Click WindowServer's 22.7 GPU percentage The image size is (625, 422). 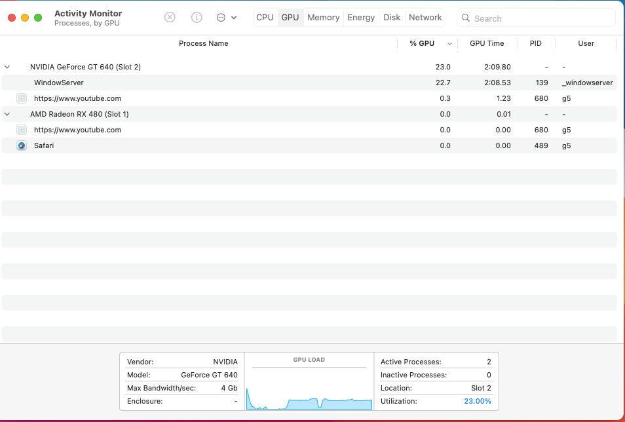pos(443,83)
